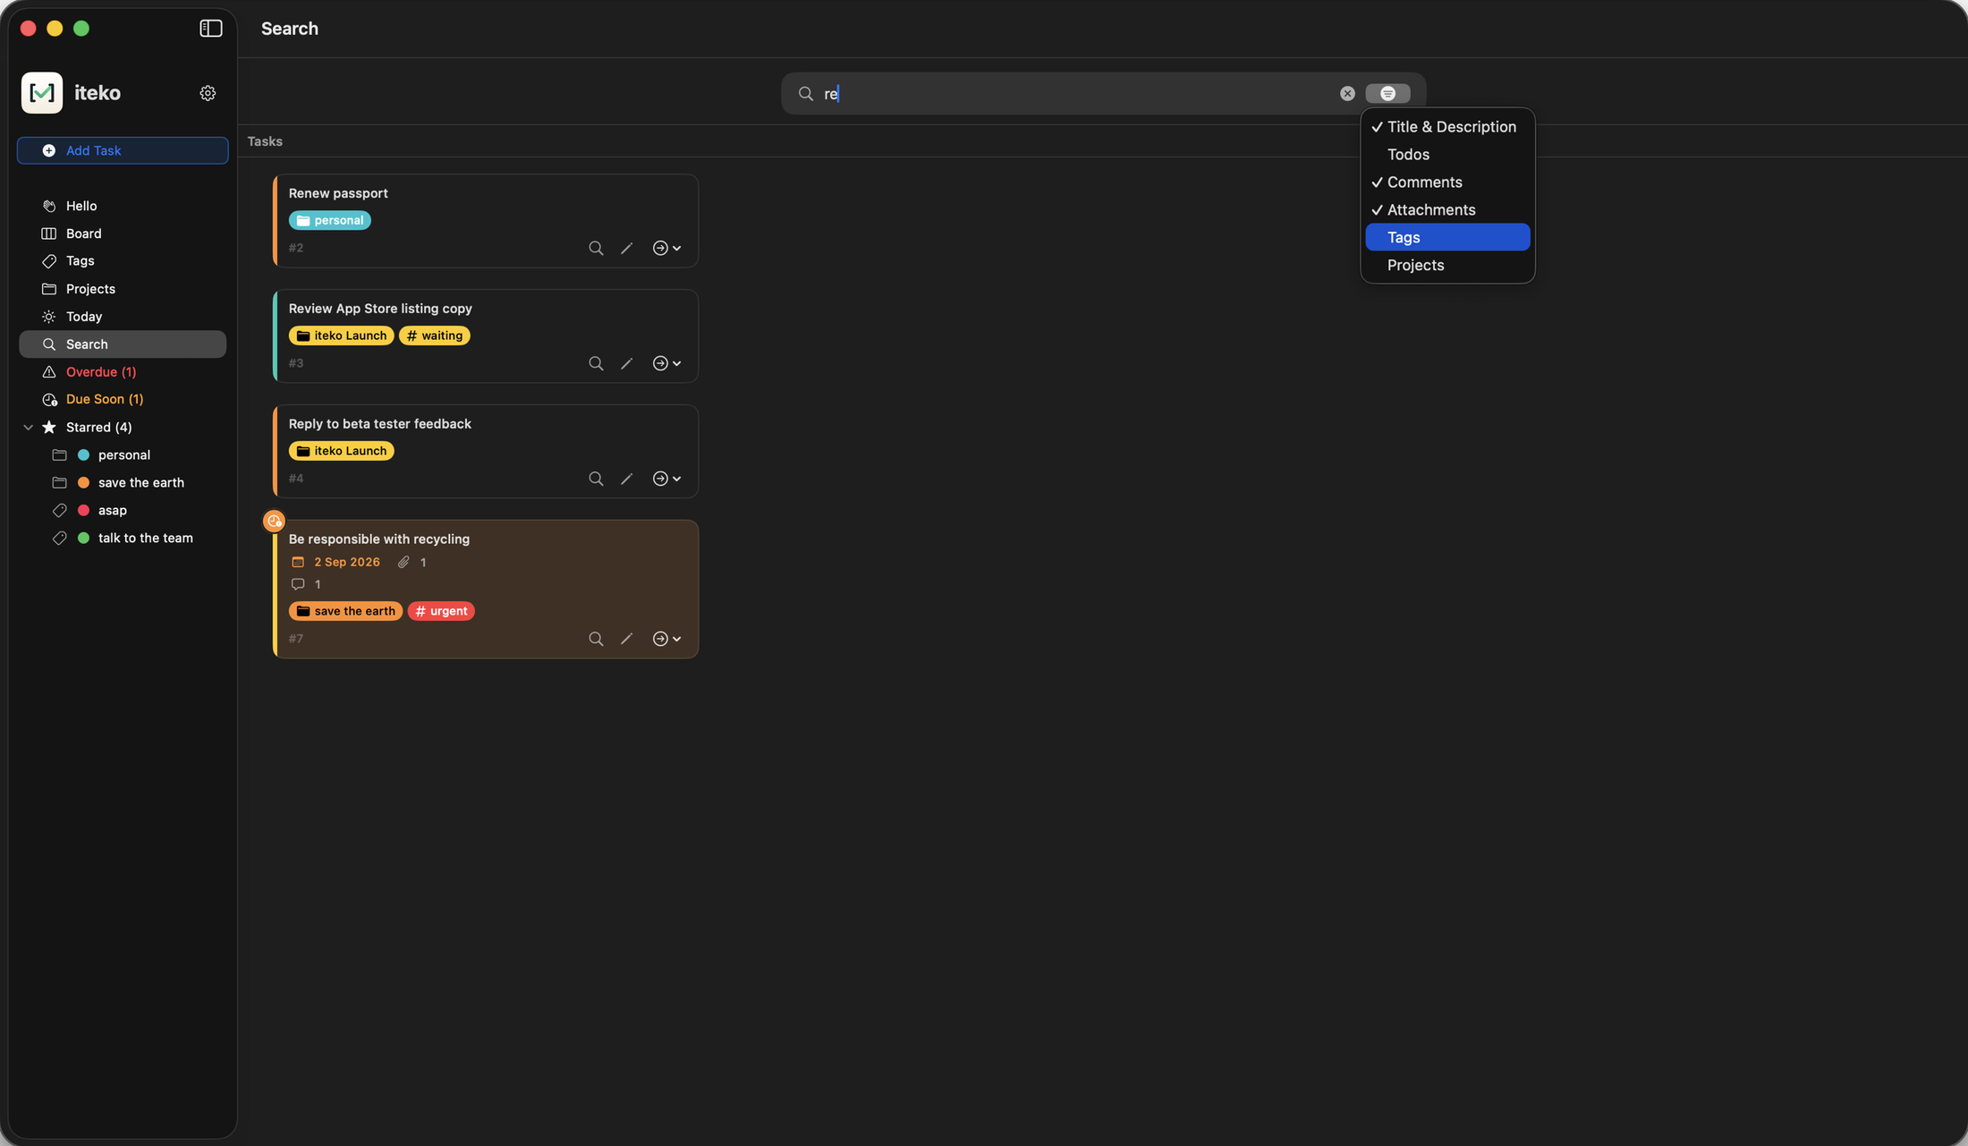1968x1146 pixels.
Task: Open Board view in sidebar
Action: 123,233
